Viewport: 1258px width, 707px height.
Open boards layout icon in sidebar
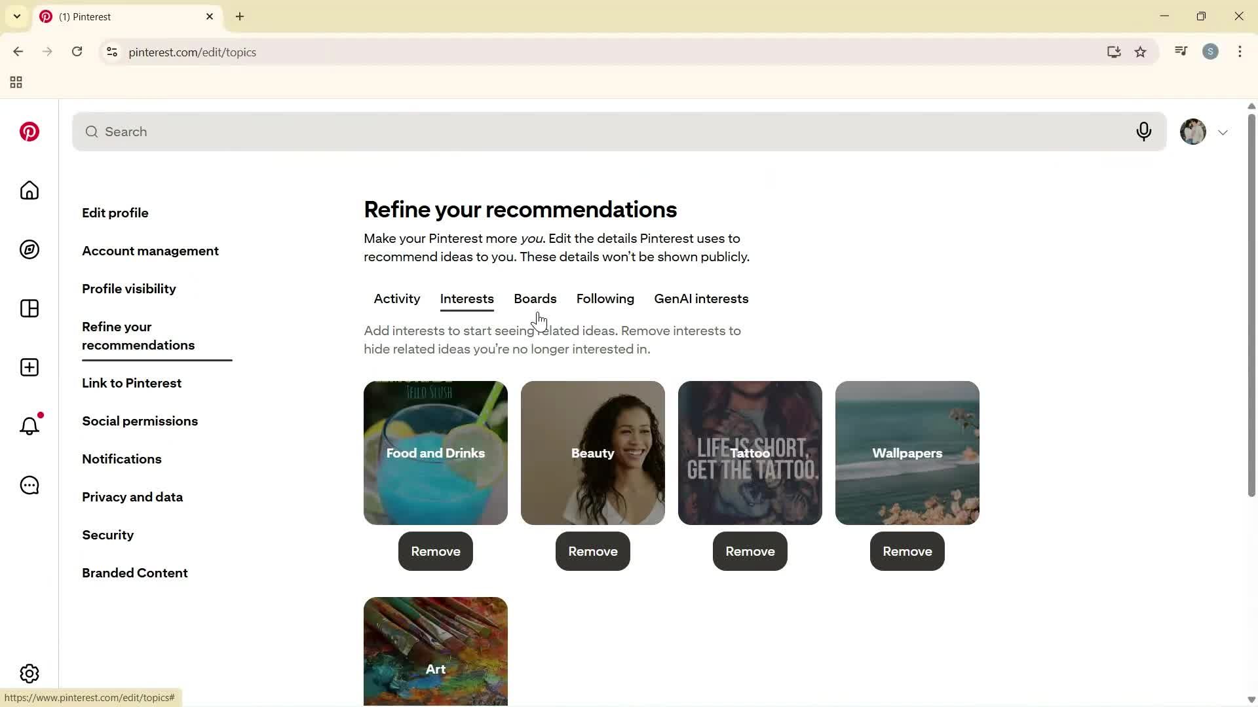coord(29,308)
